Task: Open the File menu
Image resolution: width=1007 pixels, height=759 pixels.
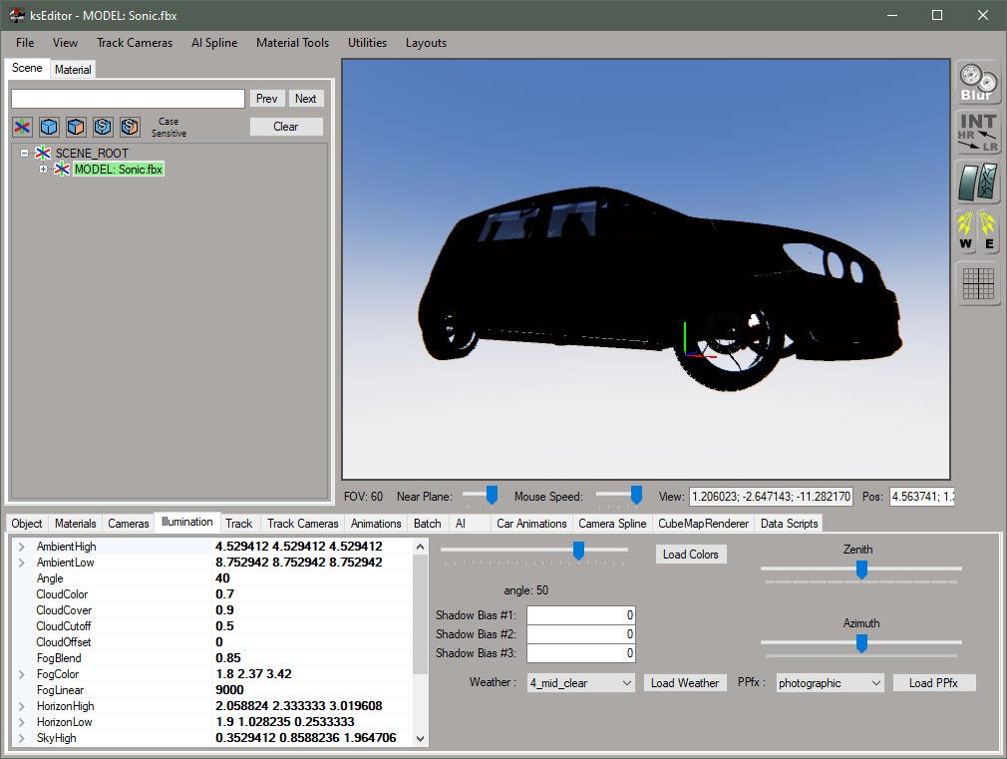Action: 25,43
